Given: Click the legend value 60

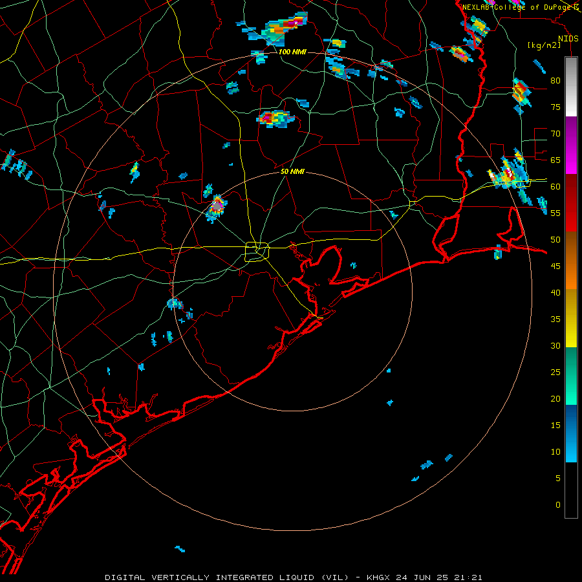Looking at the screenshot, I should click(x=555, y=187).
